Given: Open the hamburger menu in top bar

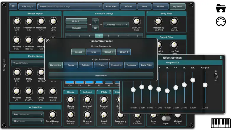Looking at the screenshot, I should (13, 6).
